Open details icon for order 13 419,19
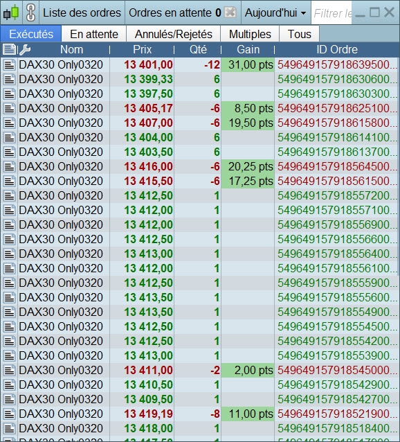 pyautogui.click(x=9, y=414)
